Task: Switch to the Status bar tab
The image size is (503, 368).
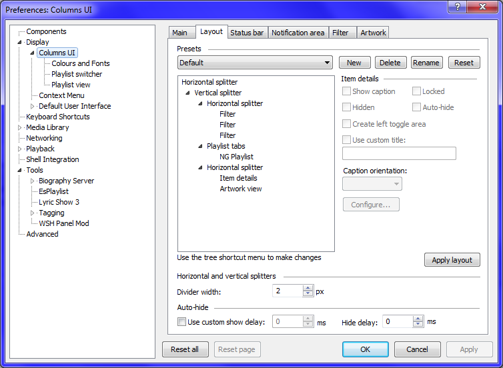Action: tap(247, 33)
